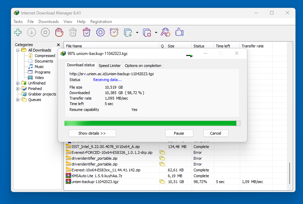Switch to the Speed Limiter tab
This screenshot has width=303, height=204.
(110, 65)
